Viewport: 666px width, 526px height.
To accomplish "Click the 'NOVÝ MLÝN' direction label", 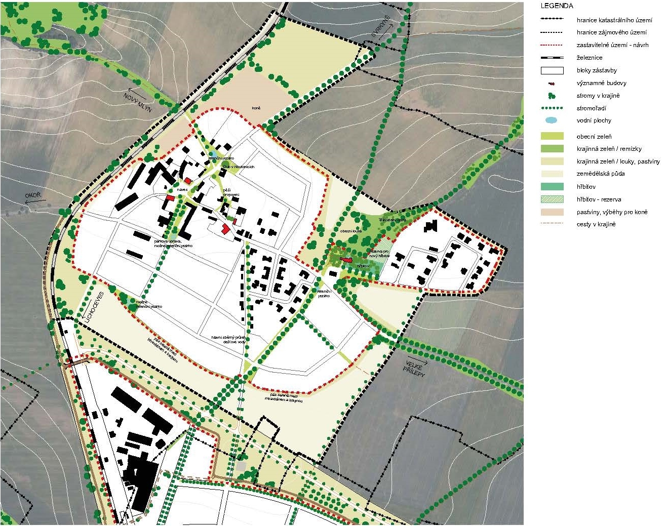I will [x=138, y=102].
